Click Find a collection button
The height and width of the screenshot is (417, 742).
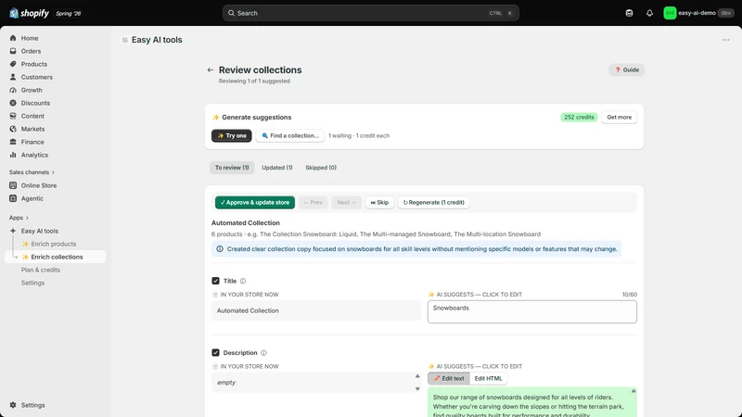(x=290, y=135)
